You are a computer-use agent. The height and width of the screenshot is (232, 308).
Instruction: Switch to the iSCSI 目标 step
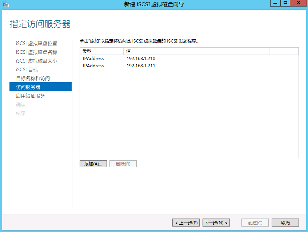(x=27, y=70)
